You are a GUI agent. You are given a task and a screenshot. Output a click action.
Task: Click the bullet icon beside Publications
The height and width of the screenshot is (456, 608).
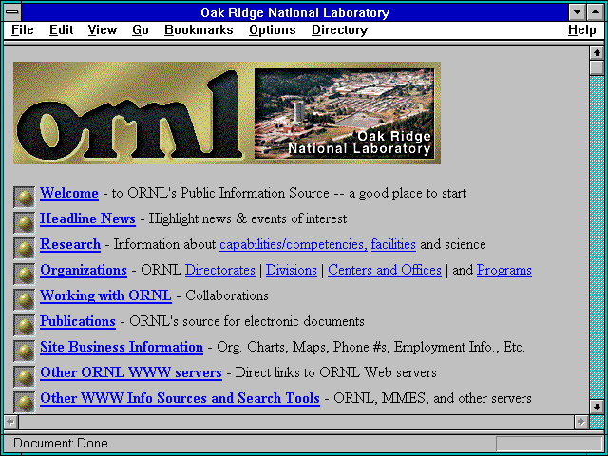tap(24, 325)
